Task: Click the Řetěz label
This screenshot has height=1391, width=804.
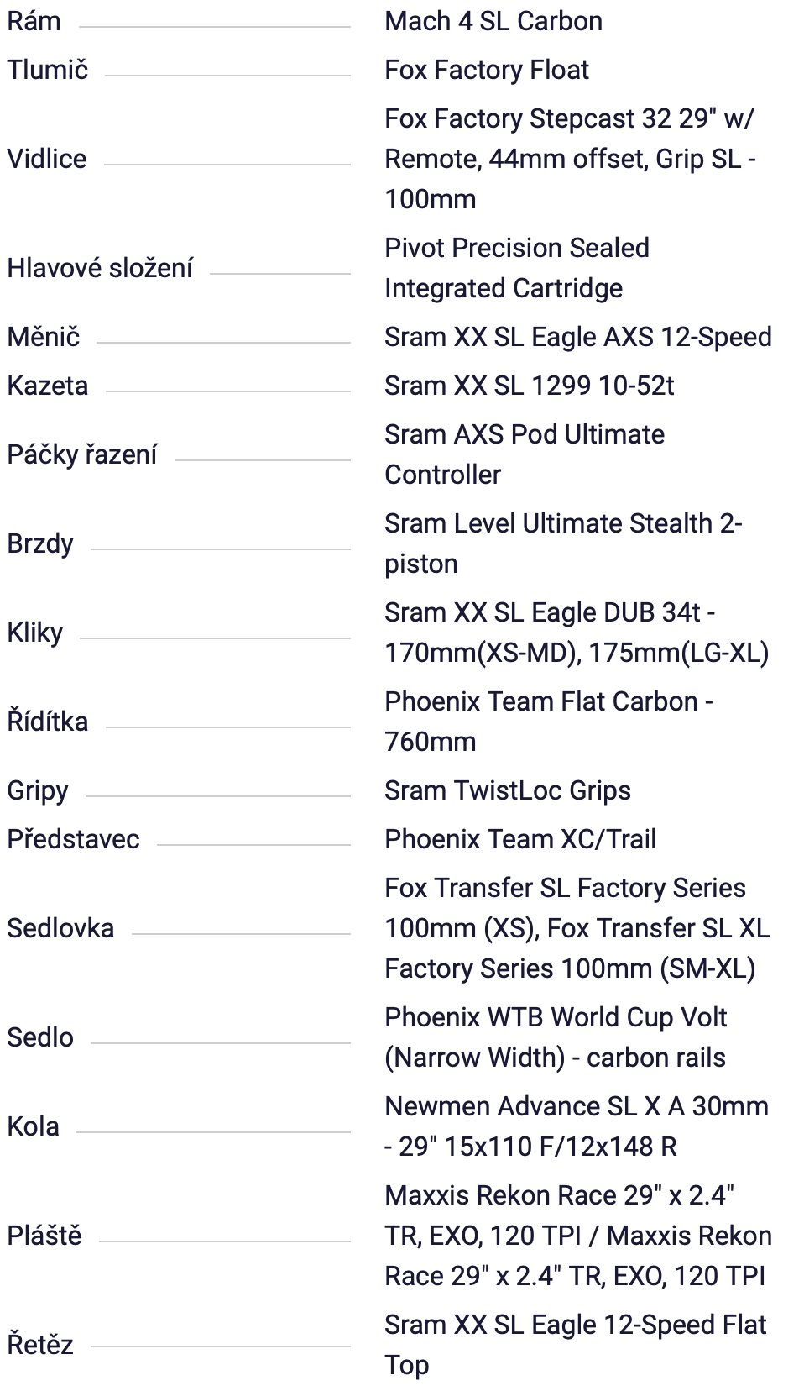Action: click(x=39, y=1345)
